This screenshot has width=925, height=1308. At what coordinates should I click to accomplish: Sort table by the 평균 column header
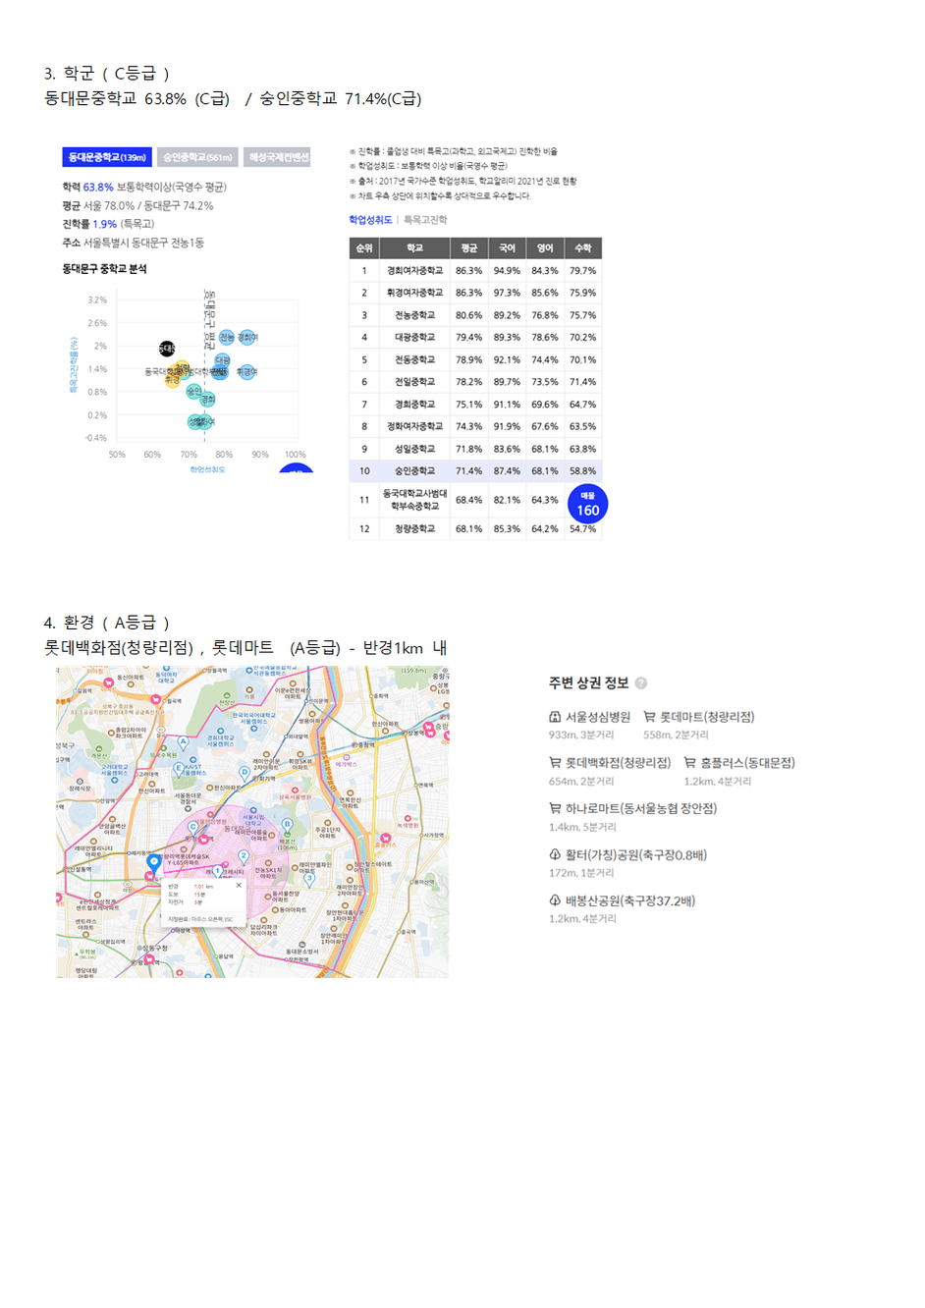pyautogui.click(x=469, y=248)
